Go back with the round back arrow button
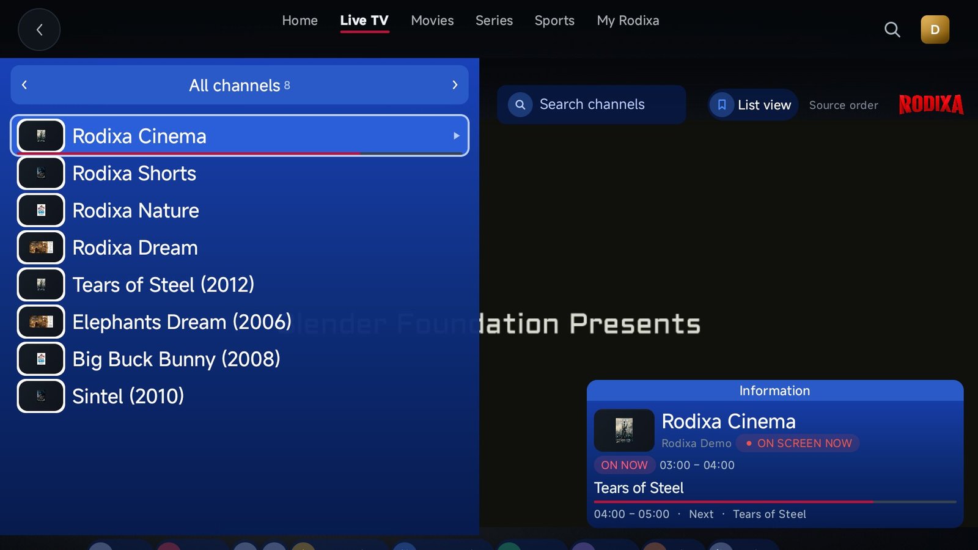Screen dimensions: 978x550 [39, 29]
